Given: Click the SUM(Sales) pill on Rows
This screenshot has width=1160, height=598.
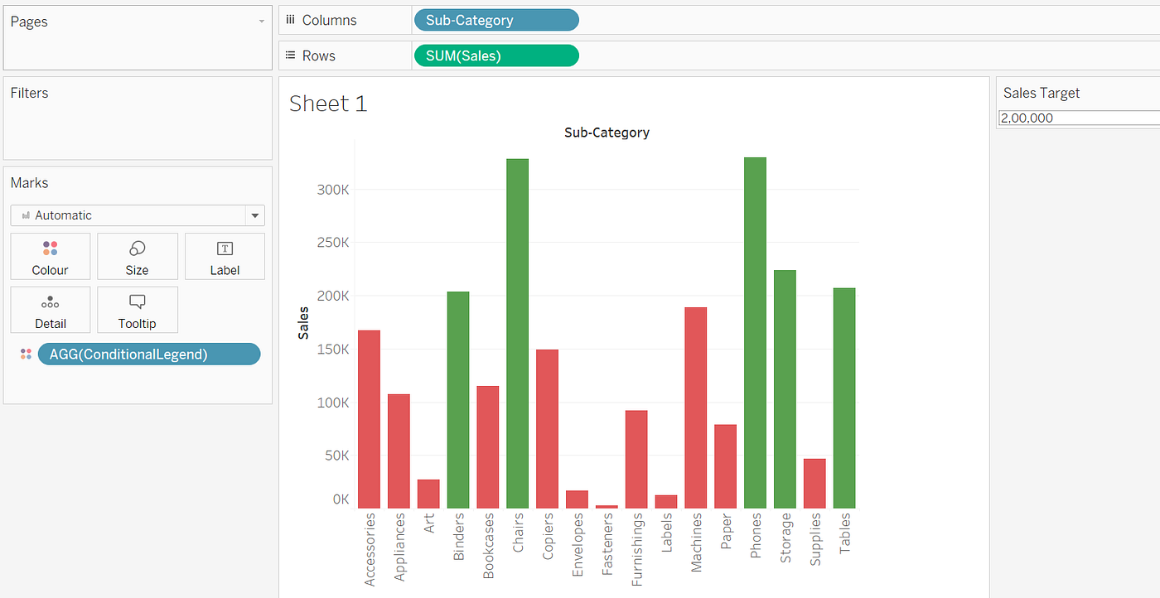Looking at the screenshot, I should [x=495, y=55].
